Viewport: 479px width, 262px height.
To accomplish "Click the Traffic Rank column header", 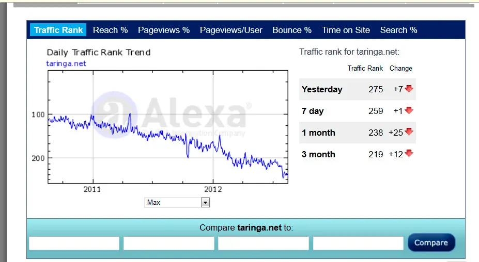I will pyautogui.click(x=365, y=68).
